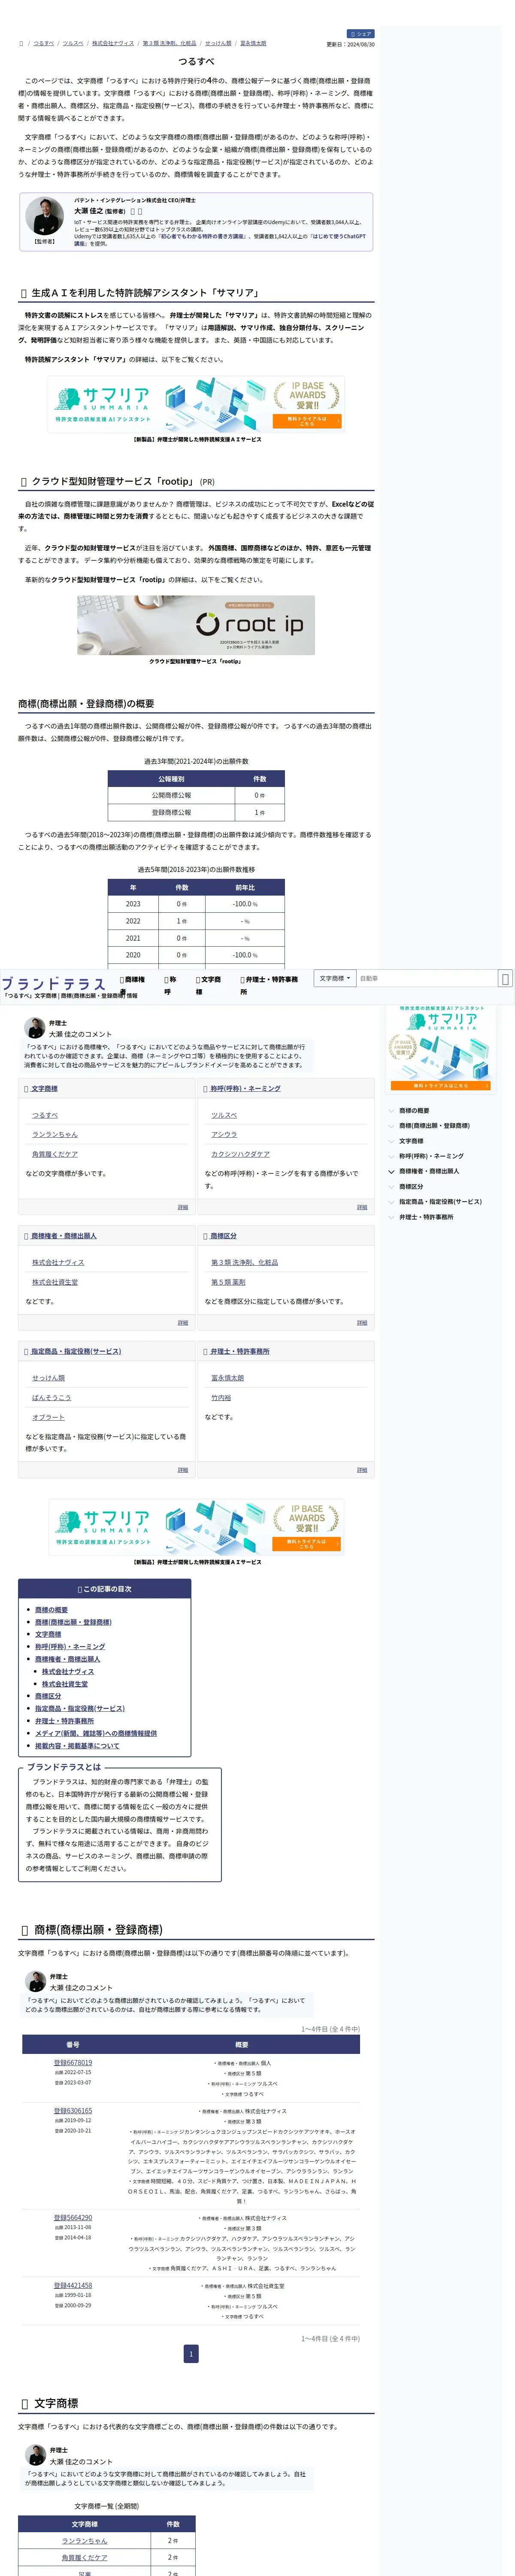
Task: Open registration 登録6306165 link
Action: [x=73, y=2111]
